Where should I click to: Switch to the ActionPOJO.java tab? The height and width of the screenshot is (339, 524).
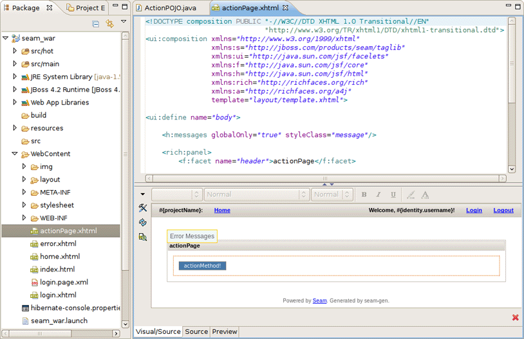click(x=170, y=8)
